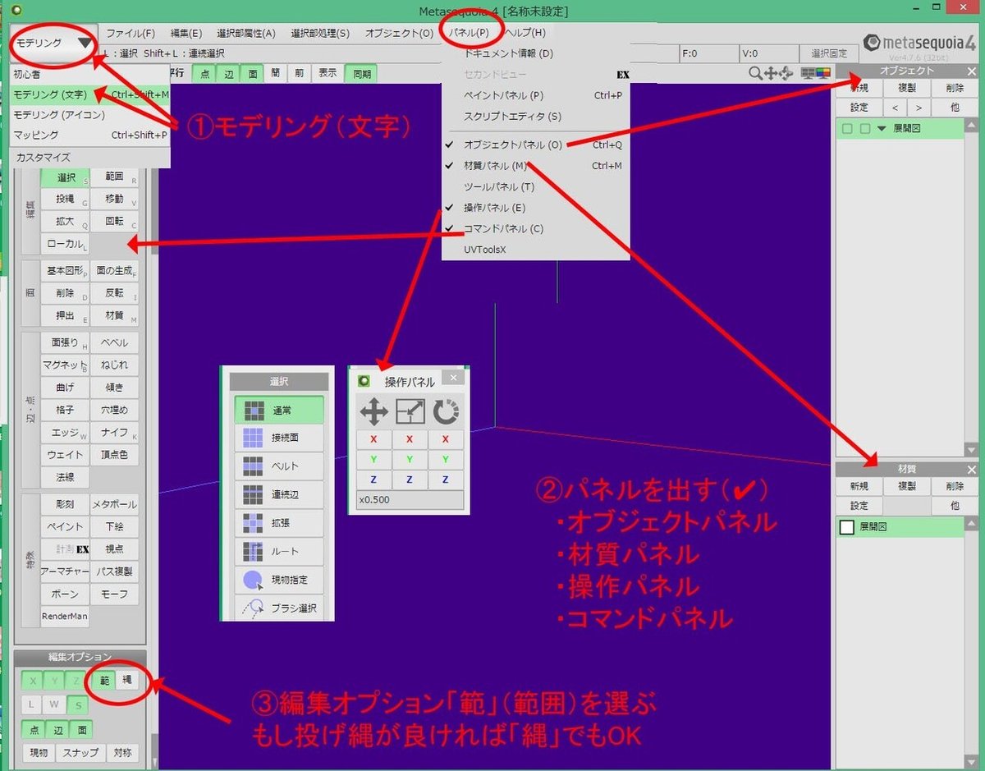Choose ルート selection mode
Screen dimensions: 985x771
coord(280,551)
